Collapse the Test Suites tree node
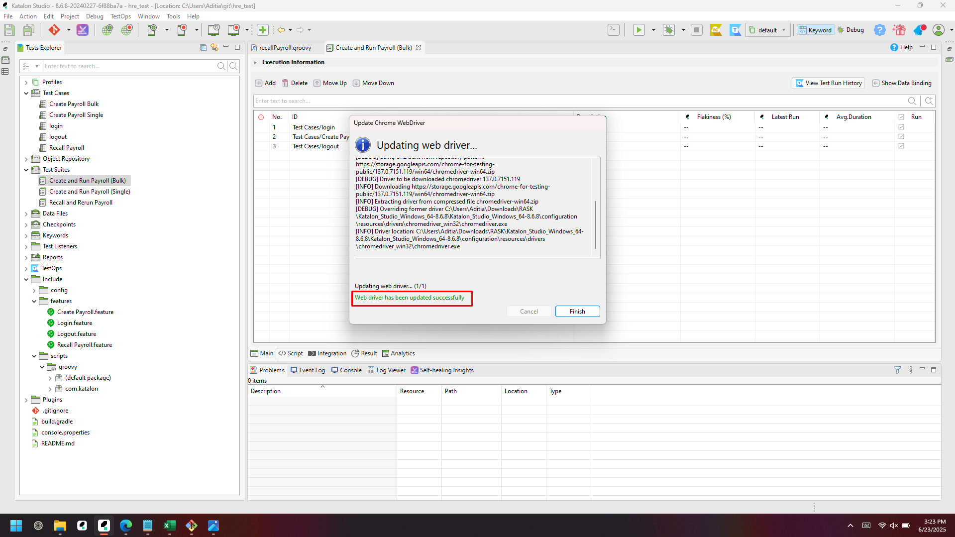This screenshot has width=955, height=537. coord(26,170)
